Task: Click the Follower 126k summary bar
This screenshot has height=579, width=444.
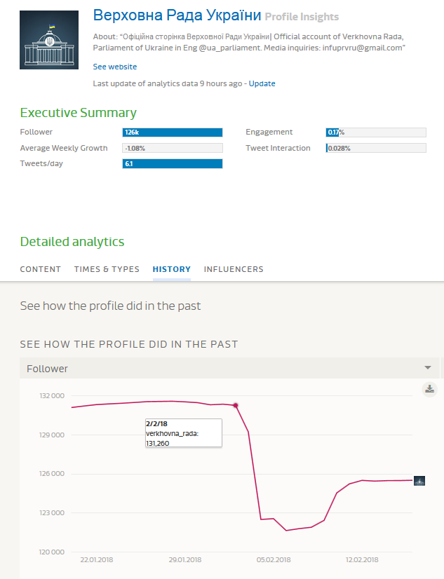Action: (173, 132)
